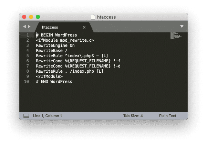Click the next tab right arrow

(x=29, y=27)
